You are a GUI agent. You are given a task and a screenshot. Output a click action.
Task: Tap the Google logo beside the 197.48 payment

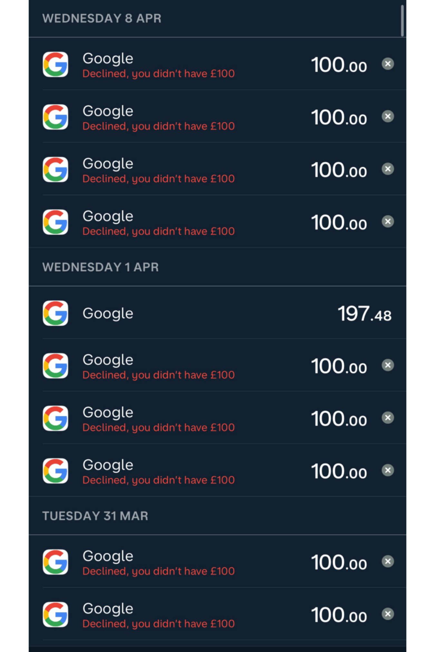tap(55, 313)
